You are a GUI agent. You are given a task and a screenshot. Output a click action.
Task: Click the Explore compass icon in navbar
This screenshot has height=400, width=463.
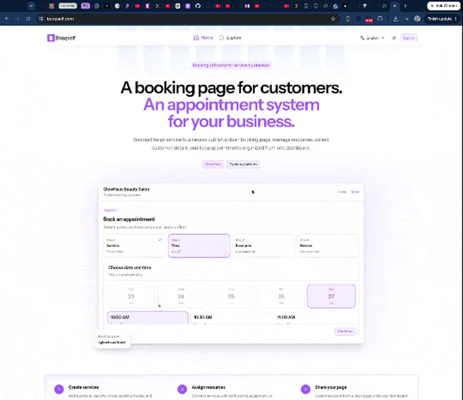coord(221,38)
